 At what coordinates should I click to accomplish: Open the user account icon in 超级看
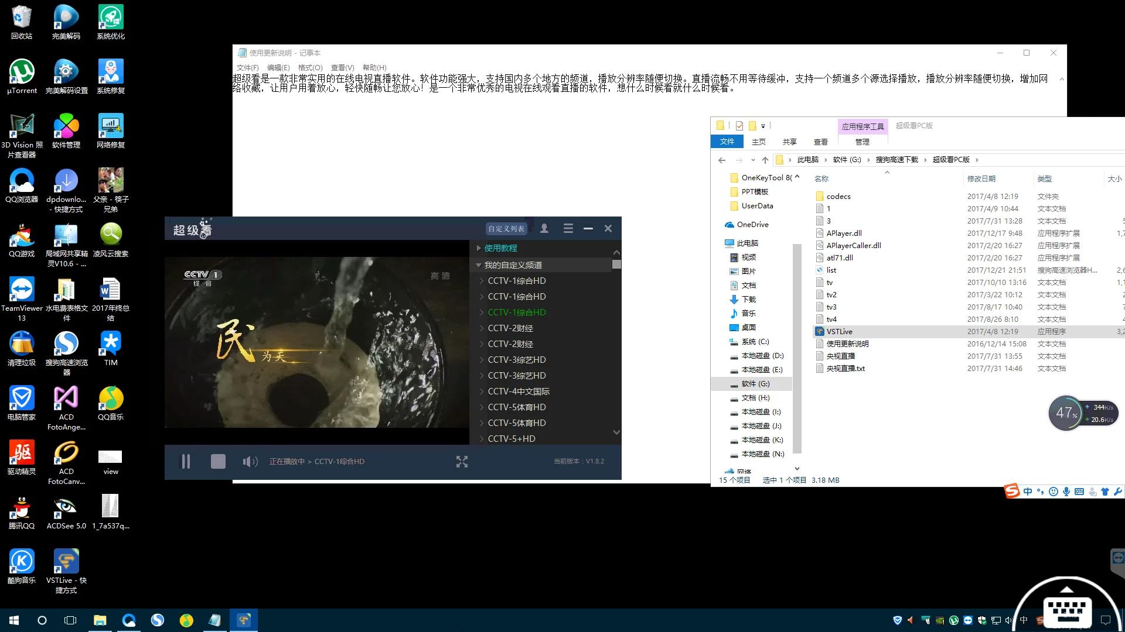tap(544, 229)
